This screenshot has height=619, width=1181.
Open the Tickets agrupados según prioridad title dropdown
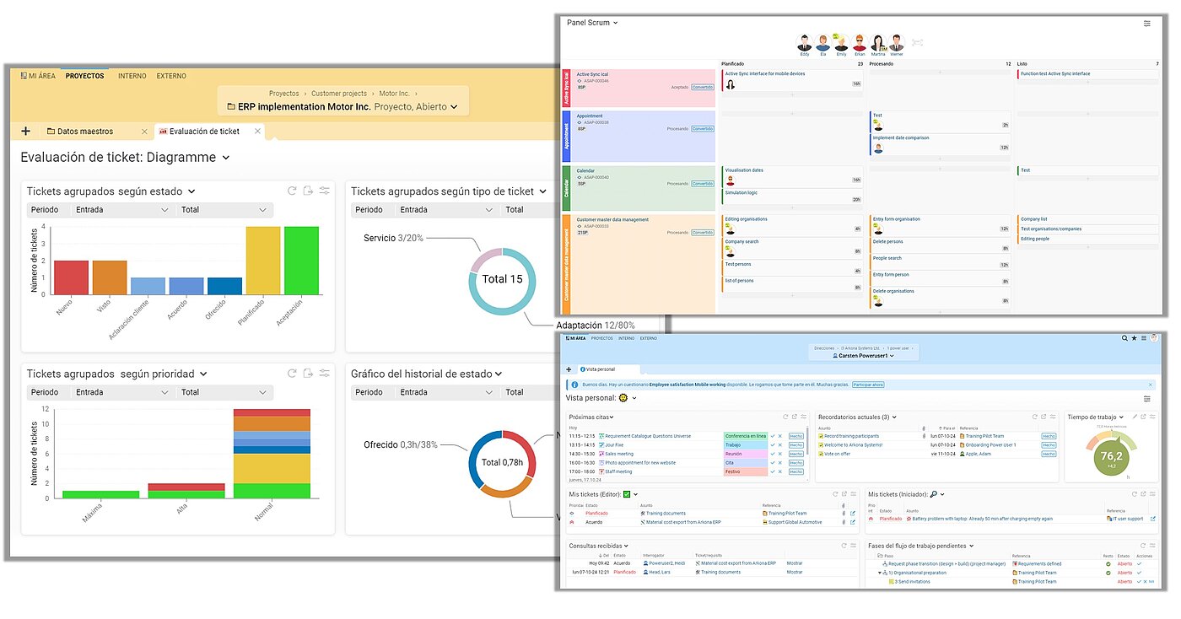point(203,374)
